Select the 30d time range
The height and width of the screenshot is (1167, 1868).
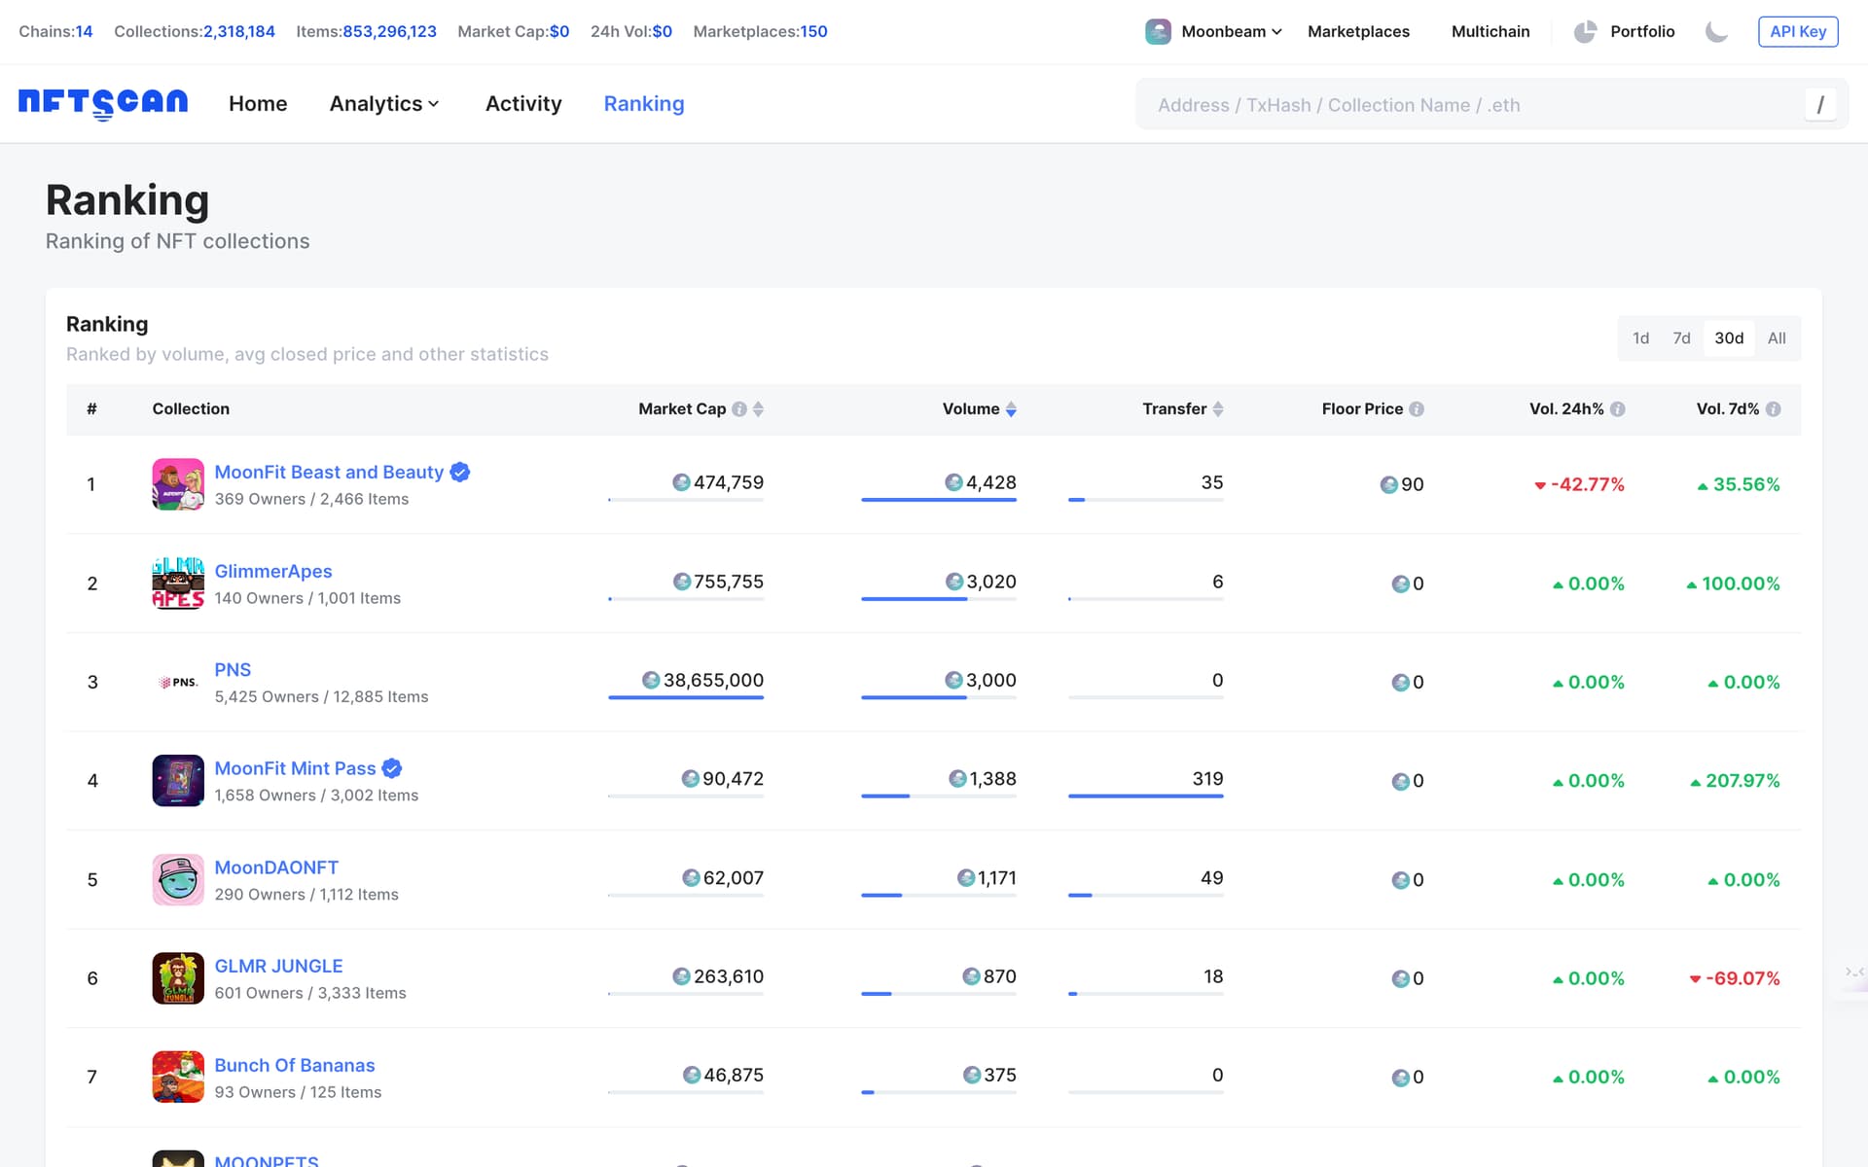pos(1729,338)
